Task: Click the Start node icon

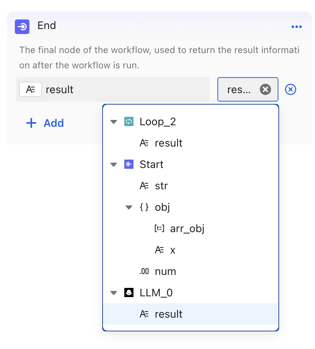Action: point(129,164)
